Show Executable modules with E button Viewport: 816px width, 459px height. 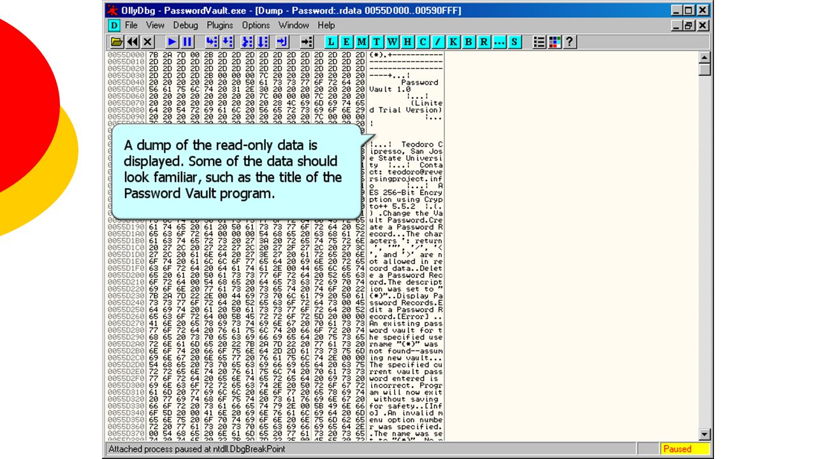coord(346,42)
